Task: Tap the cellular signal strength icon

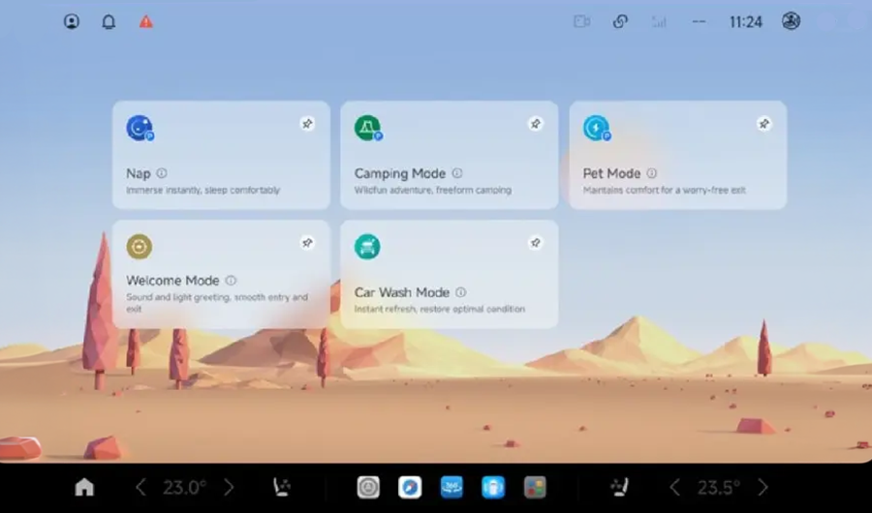Action: tap(659, 21)
